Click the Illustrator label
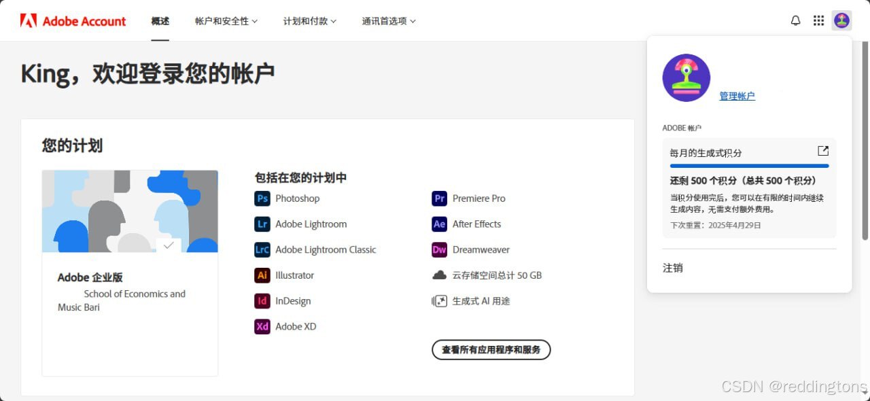Image resolution: width=870 pixels, height=401 pixels. pos(294,275)
